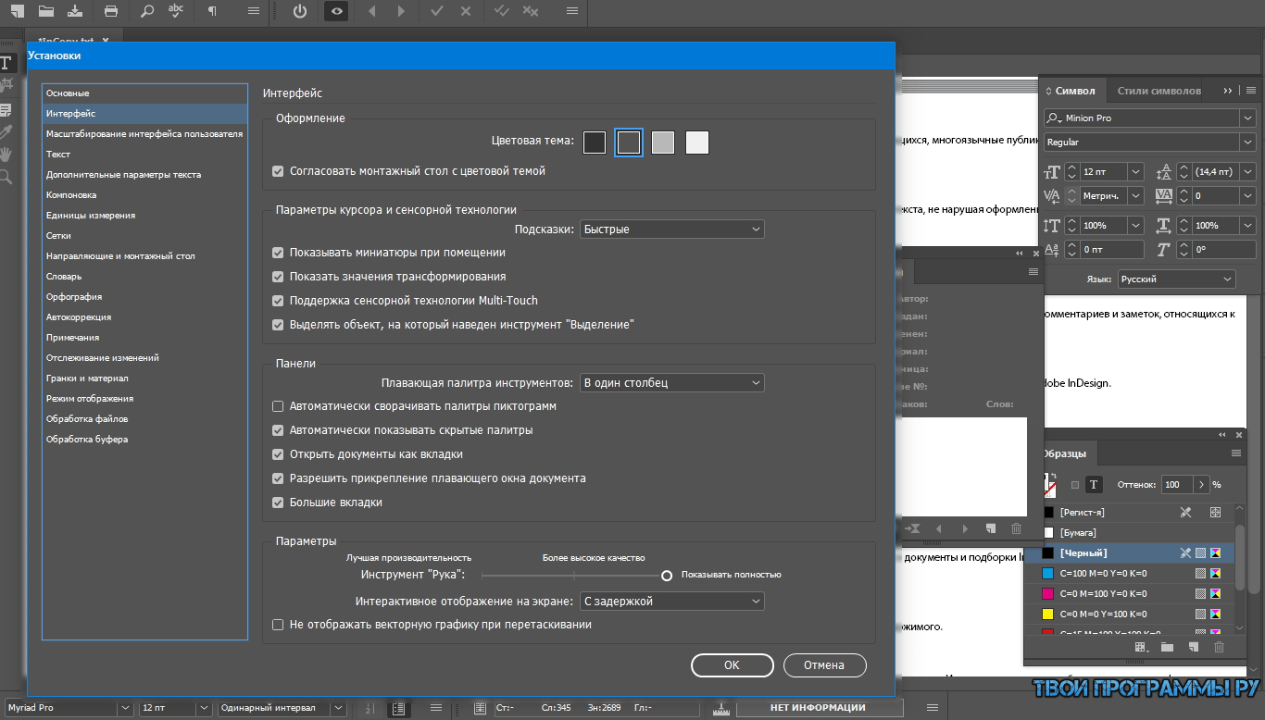Image resolution: width=1265 pixels, height=720 pixels.
Task: Toggle the eye show changes icon
Action: coord(337,11)
